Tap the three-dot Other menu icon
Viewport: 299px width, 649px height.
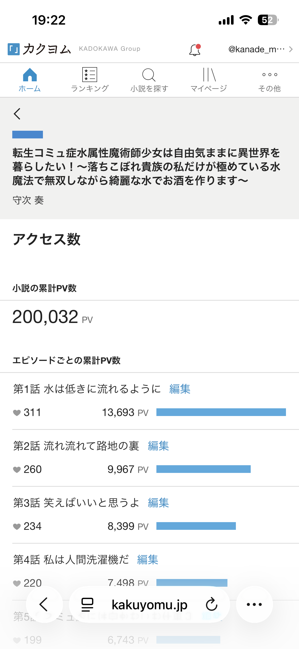click(x=270, y=75)
